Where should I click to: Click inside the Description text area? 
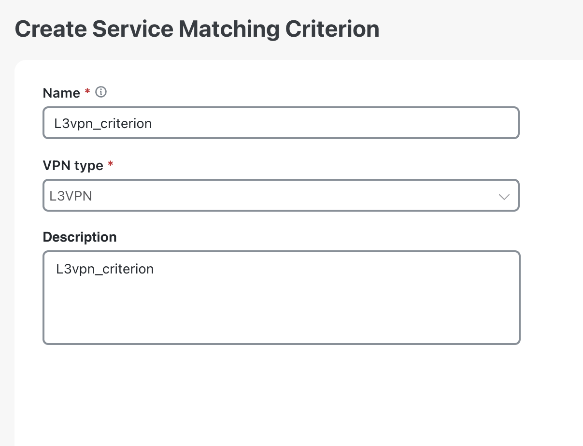pyautogui.click(x=281, y=297)
